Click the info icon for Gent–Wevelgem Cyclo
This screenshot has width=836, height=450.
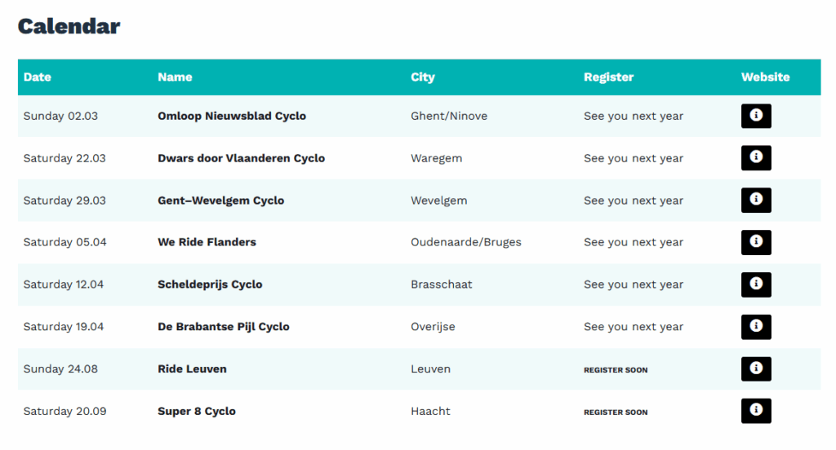tap(756, 200)
